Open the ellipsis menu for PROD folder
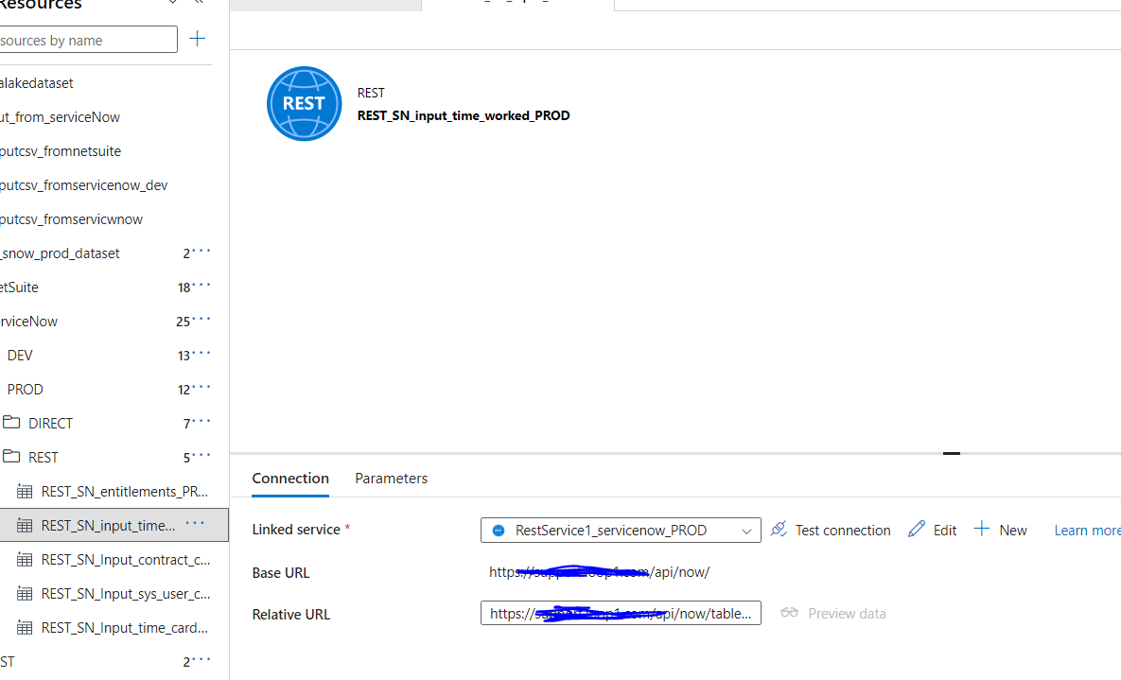This screenshot has height=680, width=1121. click(x=201, y=387)
